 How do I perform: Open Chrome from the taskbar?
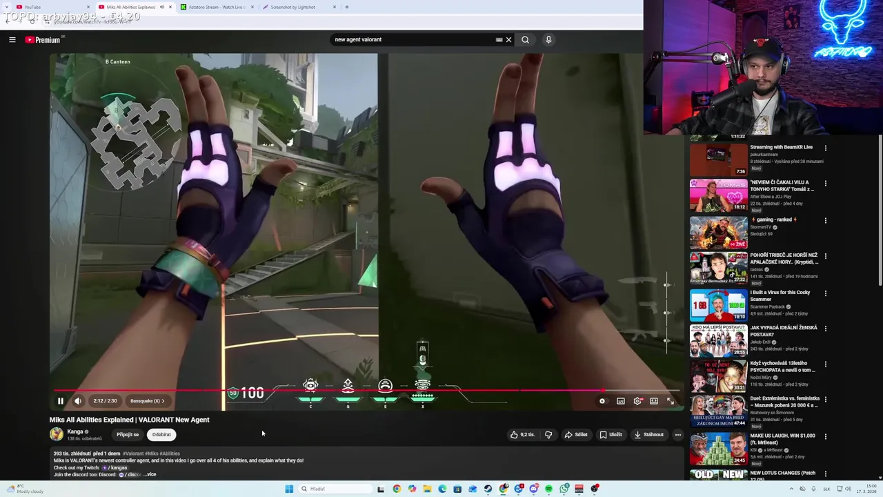(x=397, y=489)
